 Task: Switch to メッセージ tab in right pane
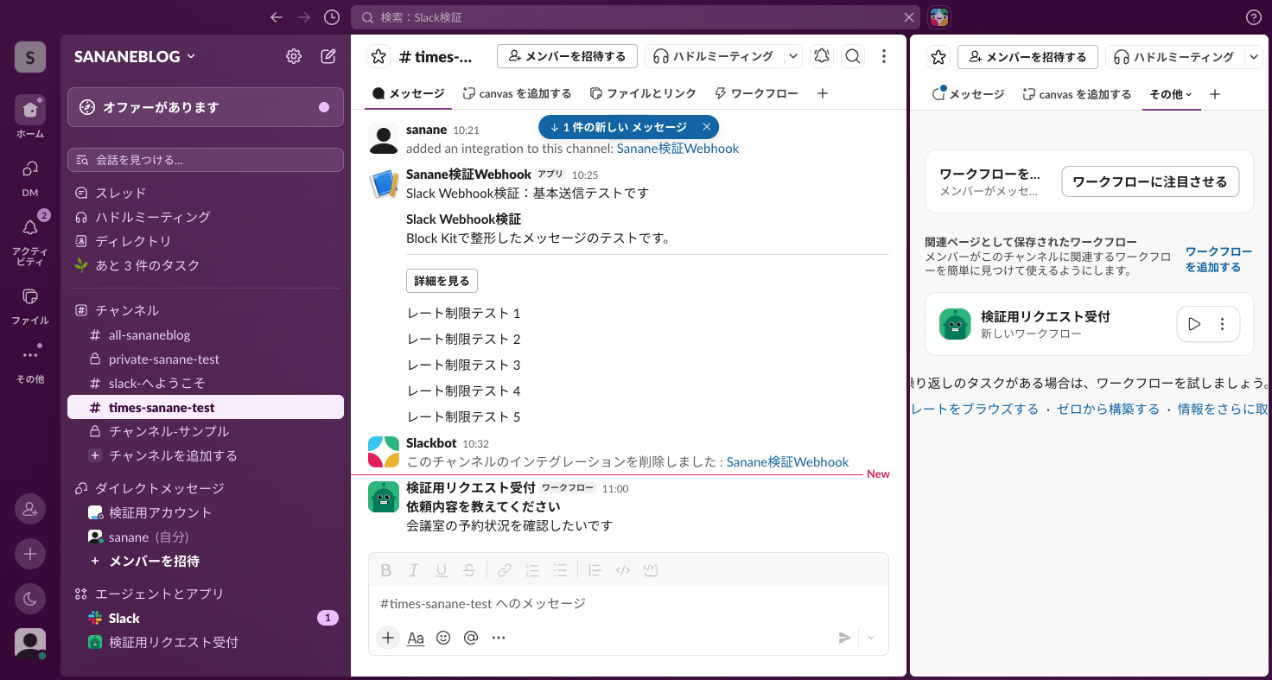point(969,94)
